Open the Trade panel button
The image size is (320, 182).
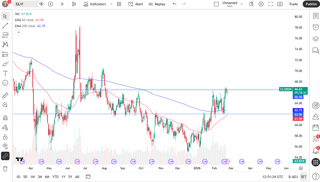pos(293,4)
